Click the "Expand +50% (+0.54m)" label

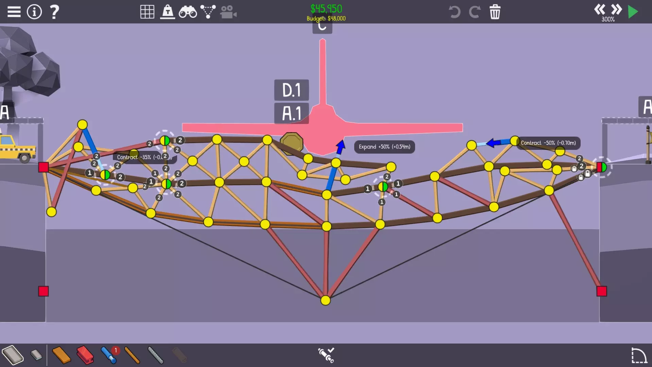[x=384, y=147]
